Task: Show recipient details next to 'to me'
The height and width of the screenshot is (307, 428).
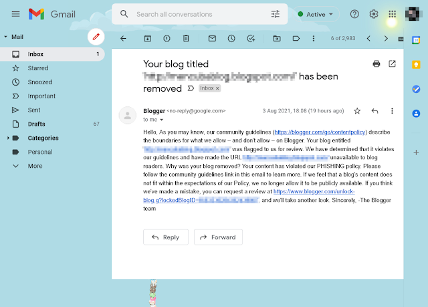Action: [161, 120]
